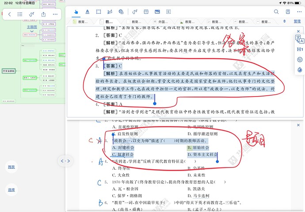
Task: Switch to first 教育... tab with green book icon
Action: point(80,22)
